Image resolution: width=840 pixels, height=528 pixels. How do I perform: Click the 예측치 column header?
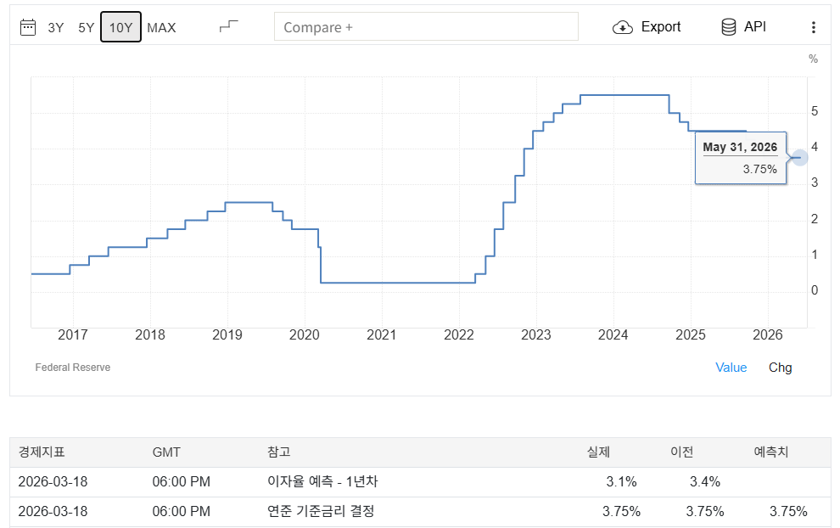(x=771, y=452)
